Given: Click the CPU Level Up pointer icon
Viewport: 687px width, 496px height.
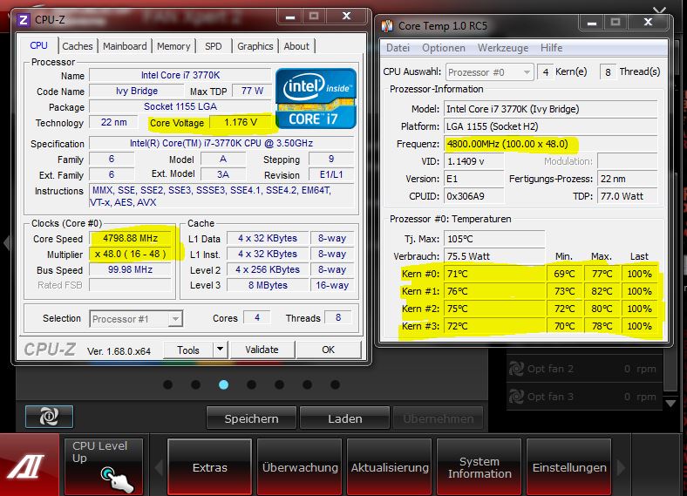Looking at the screenshot, I should click(117, 479).
